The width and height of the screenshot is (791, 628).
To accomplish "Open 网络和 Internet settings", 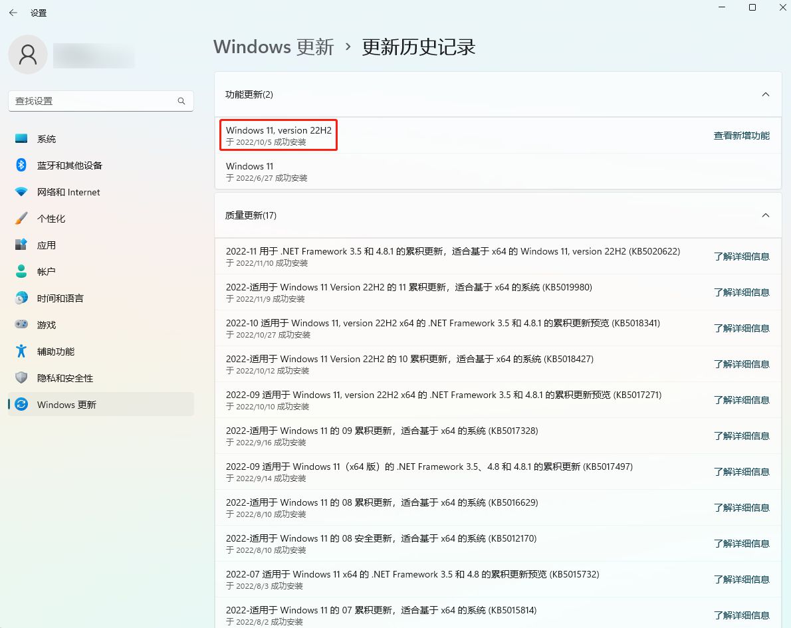I will pos(101,192).
